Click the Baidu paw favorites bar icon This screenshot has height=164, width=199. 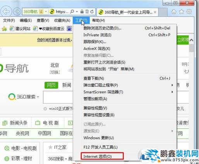69,28
